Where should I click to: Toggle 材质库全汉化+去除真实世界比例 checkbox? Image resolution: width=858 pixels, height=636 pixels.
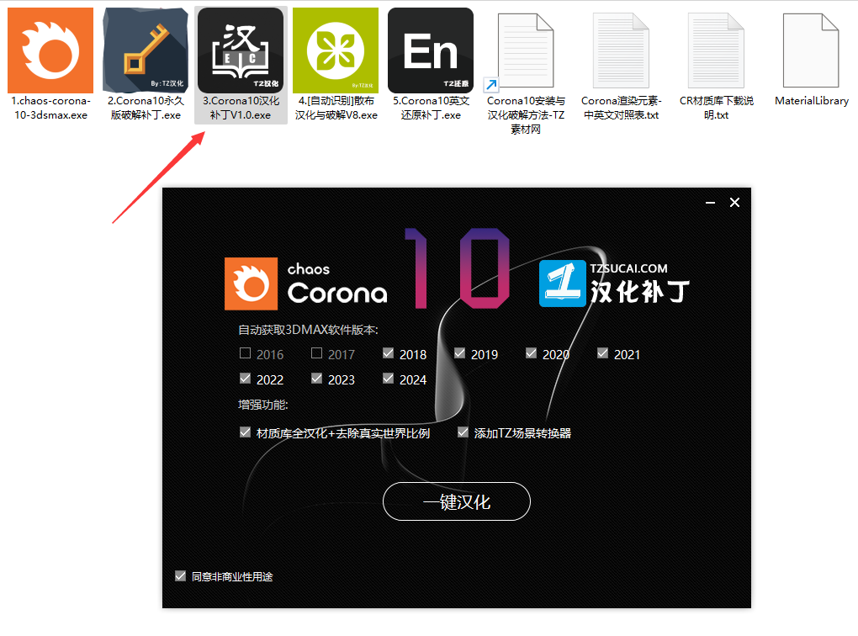pos(245,432)
